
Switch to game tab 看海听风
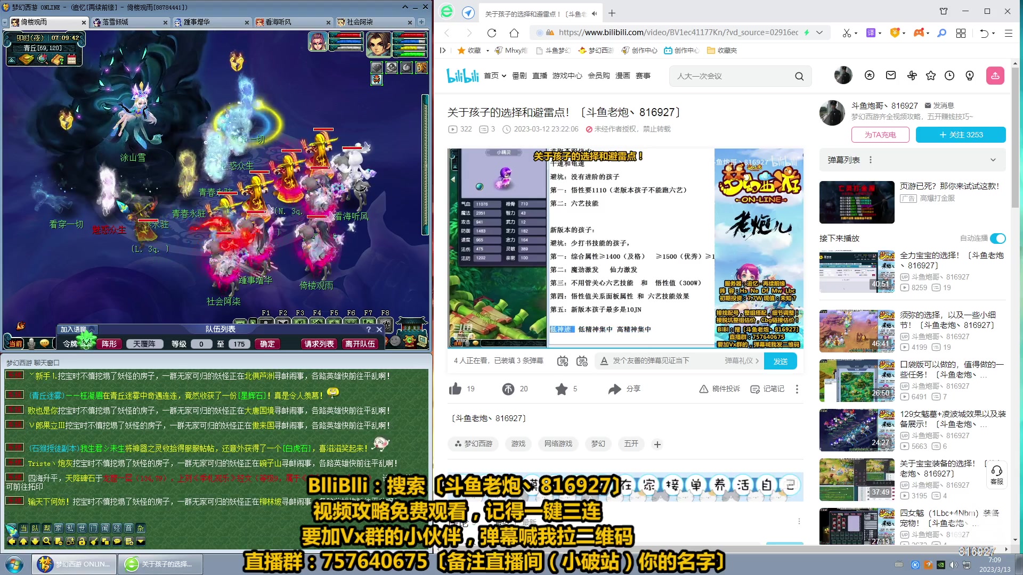tap(293, 22)
